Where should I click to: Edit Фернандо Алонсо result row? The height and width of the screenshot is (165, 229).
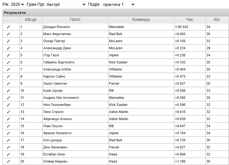coord(8,119)
